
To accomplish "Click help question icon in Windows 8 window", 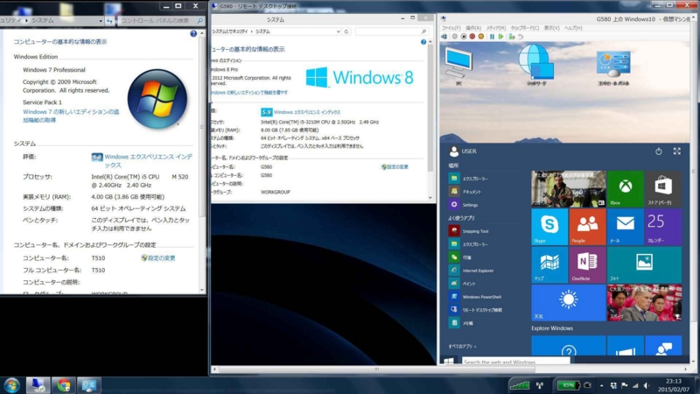I will pyautogui.click(x=423, y=41).
